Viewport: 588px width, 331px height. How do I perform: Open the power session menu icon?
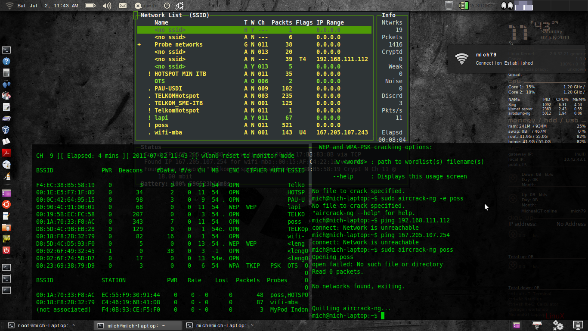[167, 6]
